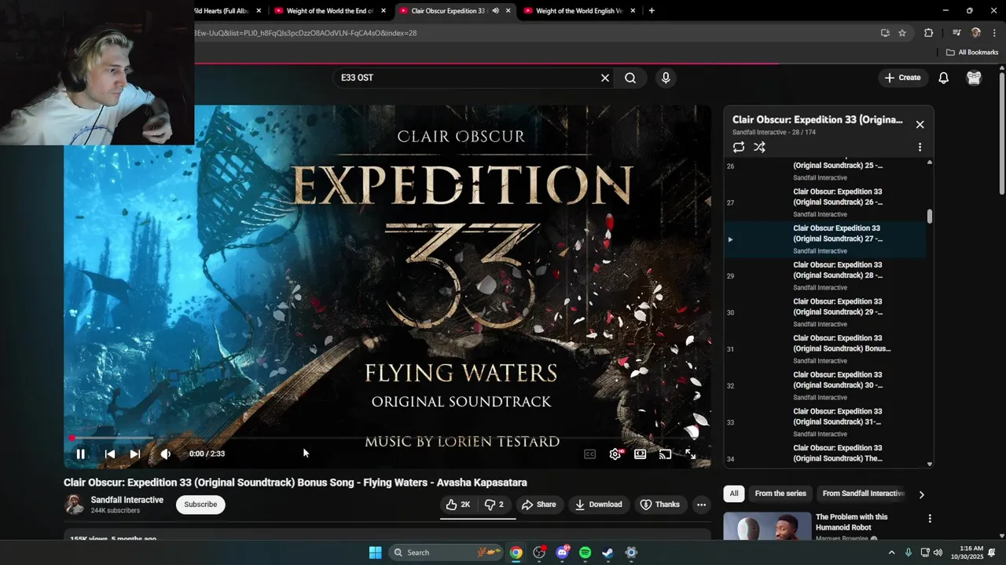Close the playlist panel
This screenshot has height=565, width=1006.
pyautogui.click(x=920, y=125)
